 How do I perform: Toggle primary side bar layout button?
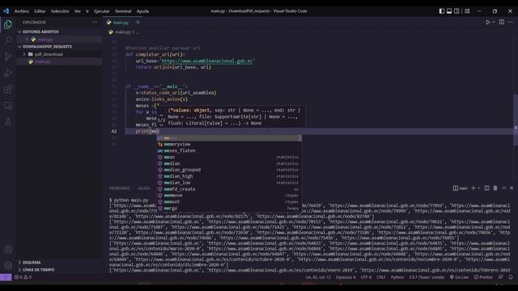442,11
